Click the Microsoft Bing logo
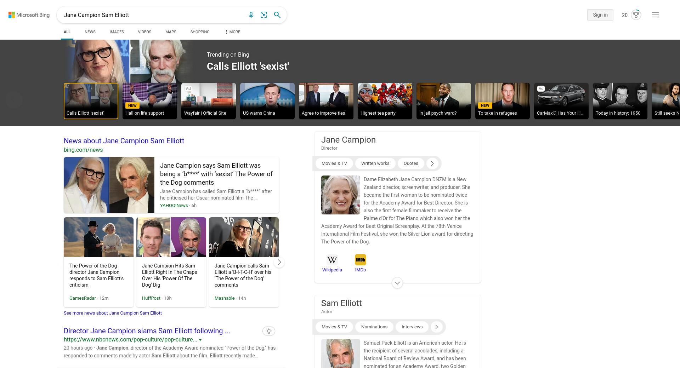 tap(29, 15)
